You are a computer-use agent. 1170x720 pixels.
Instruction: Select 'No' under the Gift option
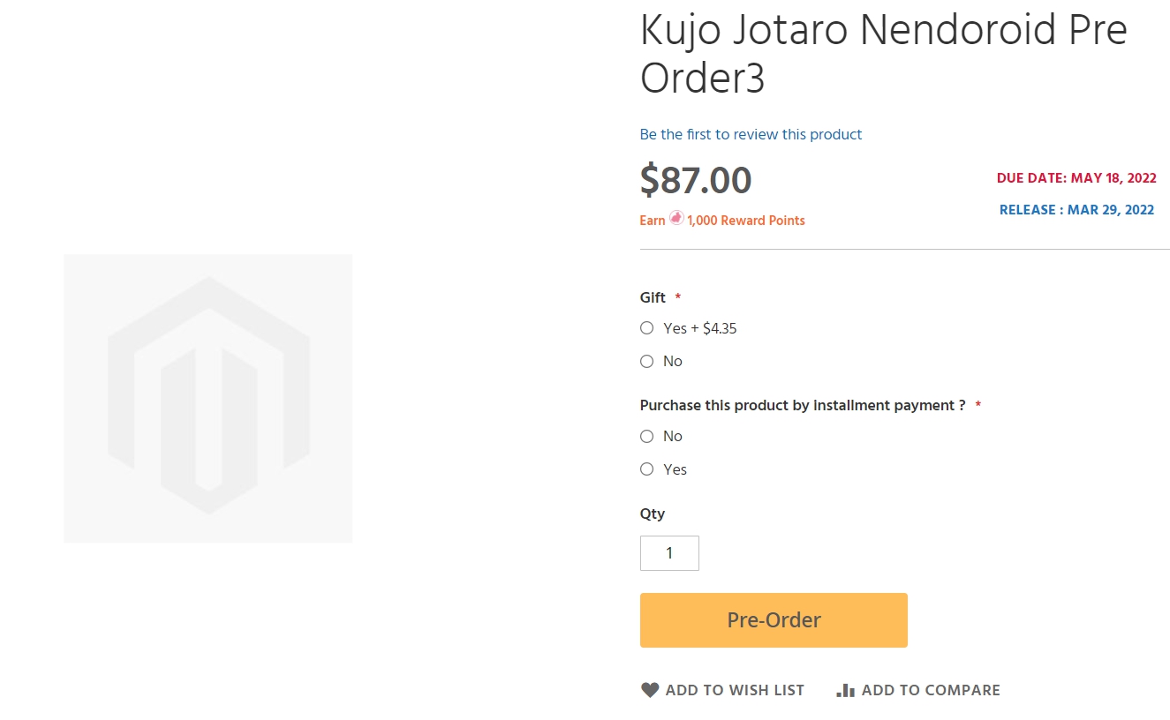point(646,361)
